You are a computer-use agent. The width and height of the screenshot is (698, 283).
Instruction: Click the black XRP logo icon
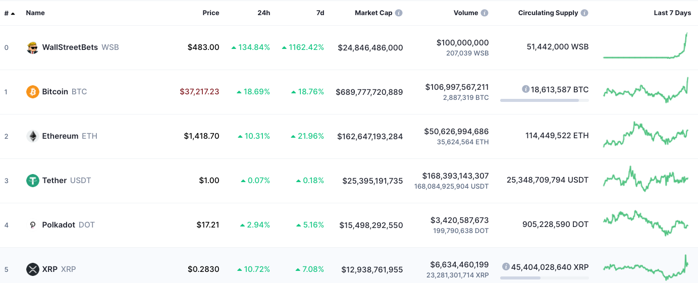[x=33, y=269]
